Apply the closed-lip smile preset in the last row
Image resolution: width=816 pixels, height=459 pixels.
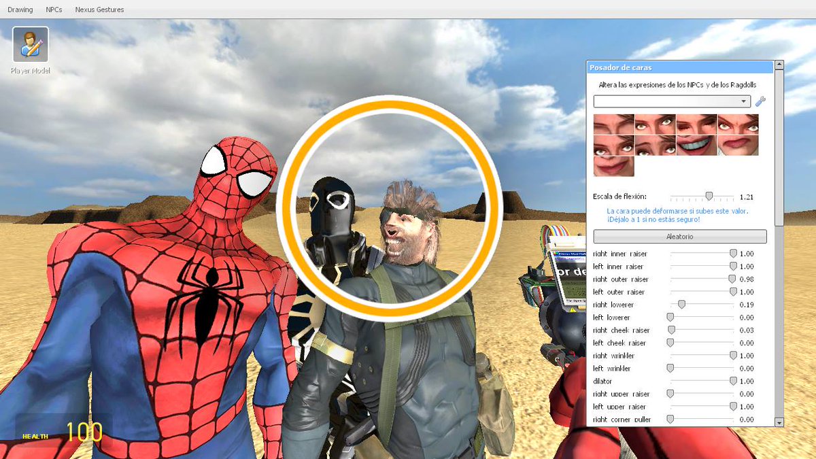coord(614,167)
